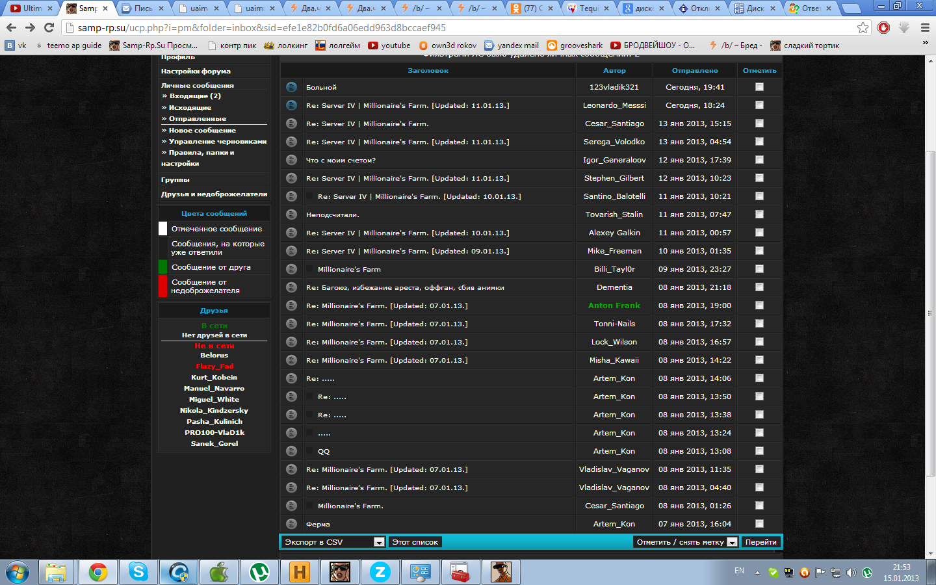
Task: Mark the checkbox in Dementia's message row
Action: (x=759, y=287)
